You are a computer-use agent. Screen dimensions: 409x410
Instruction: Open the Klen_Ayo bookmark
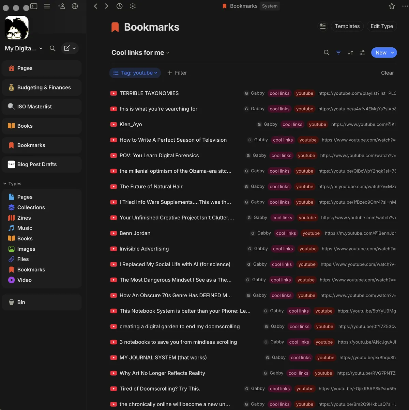pos(131,124)
